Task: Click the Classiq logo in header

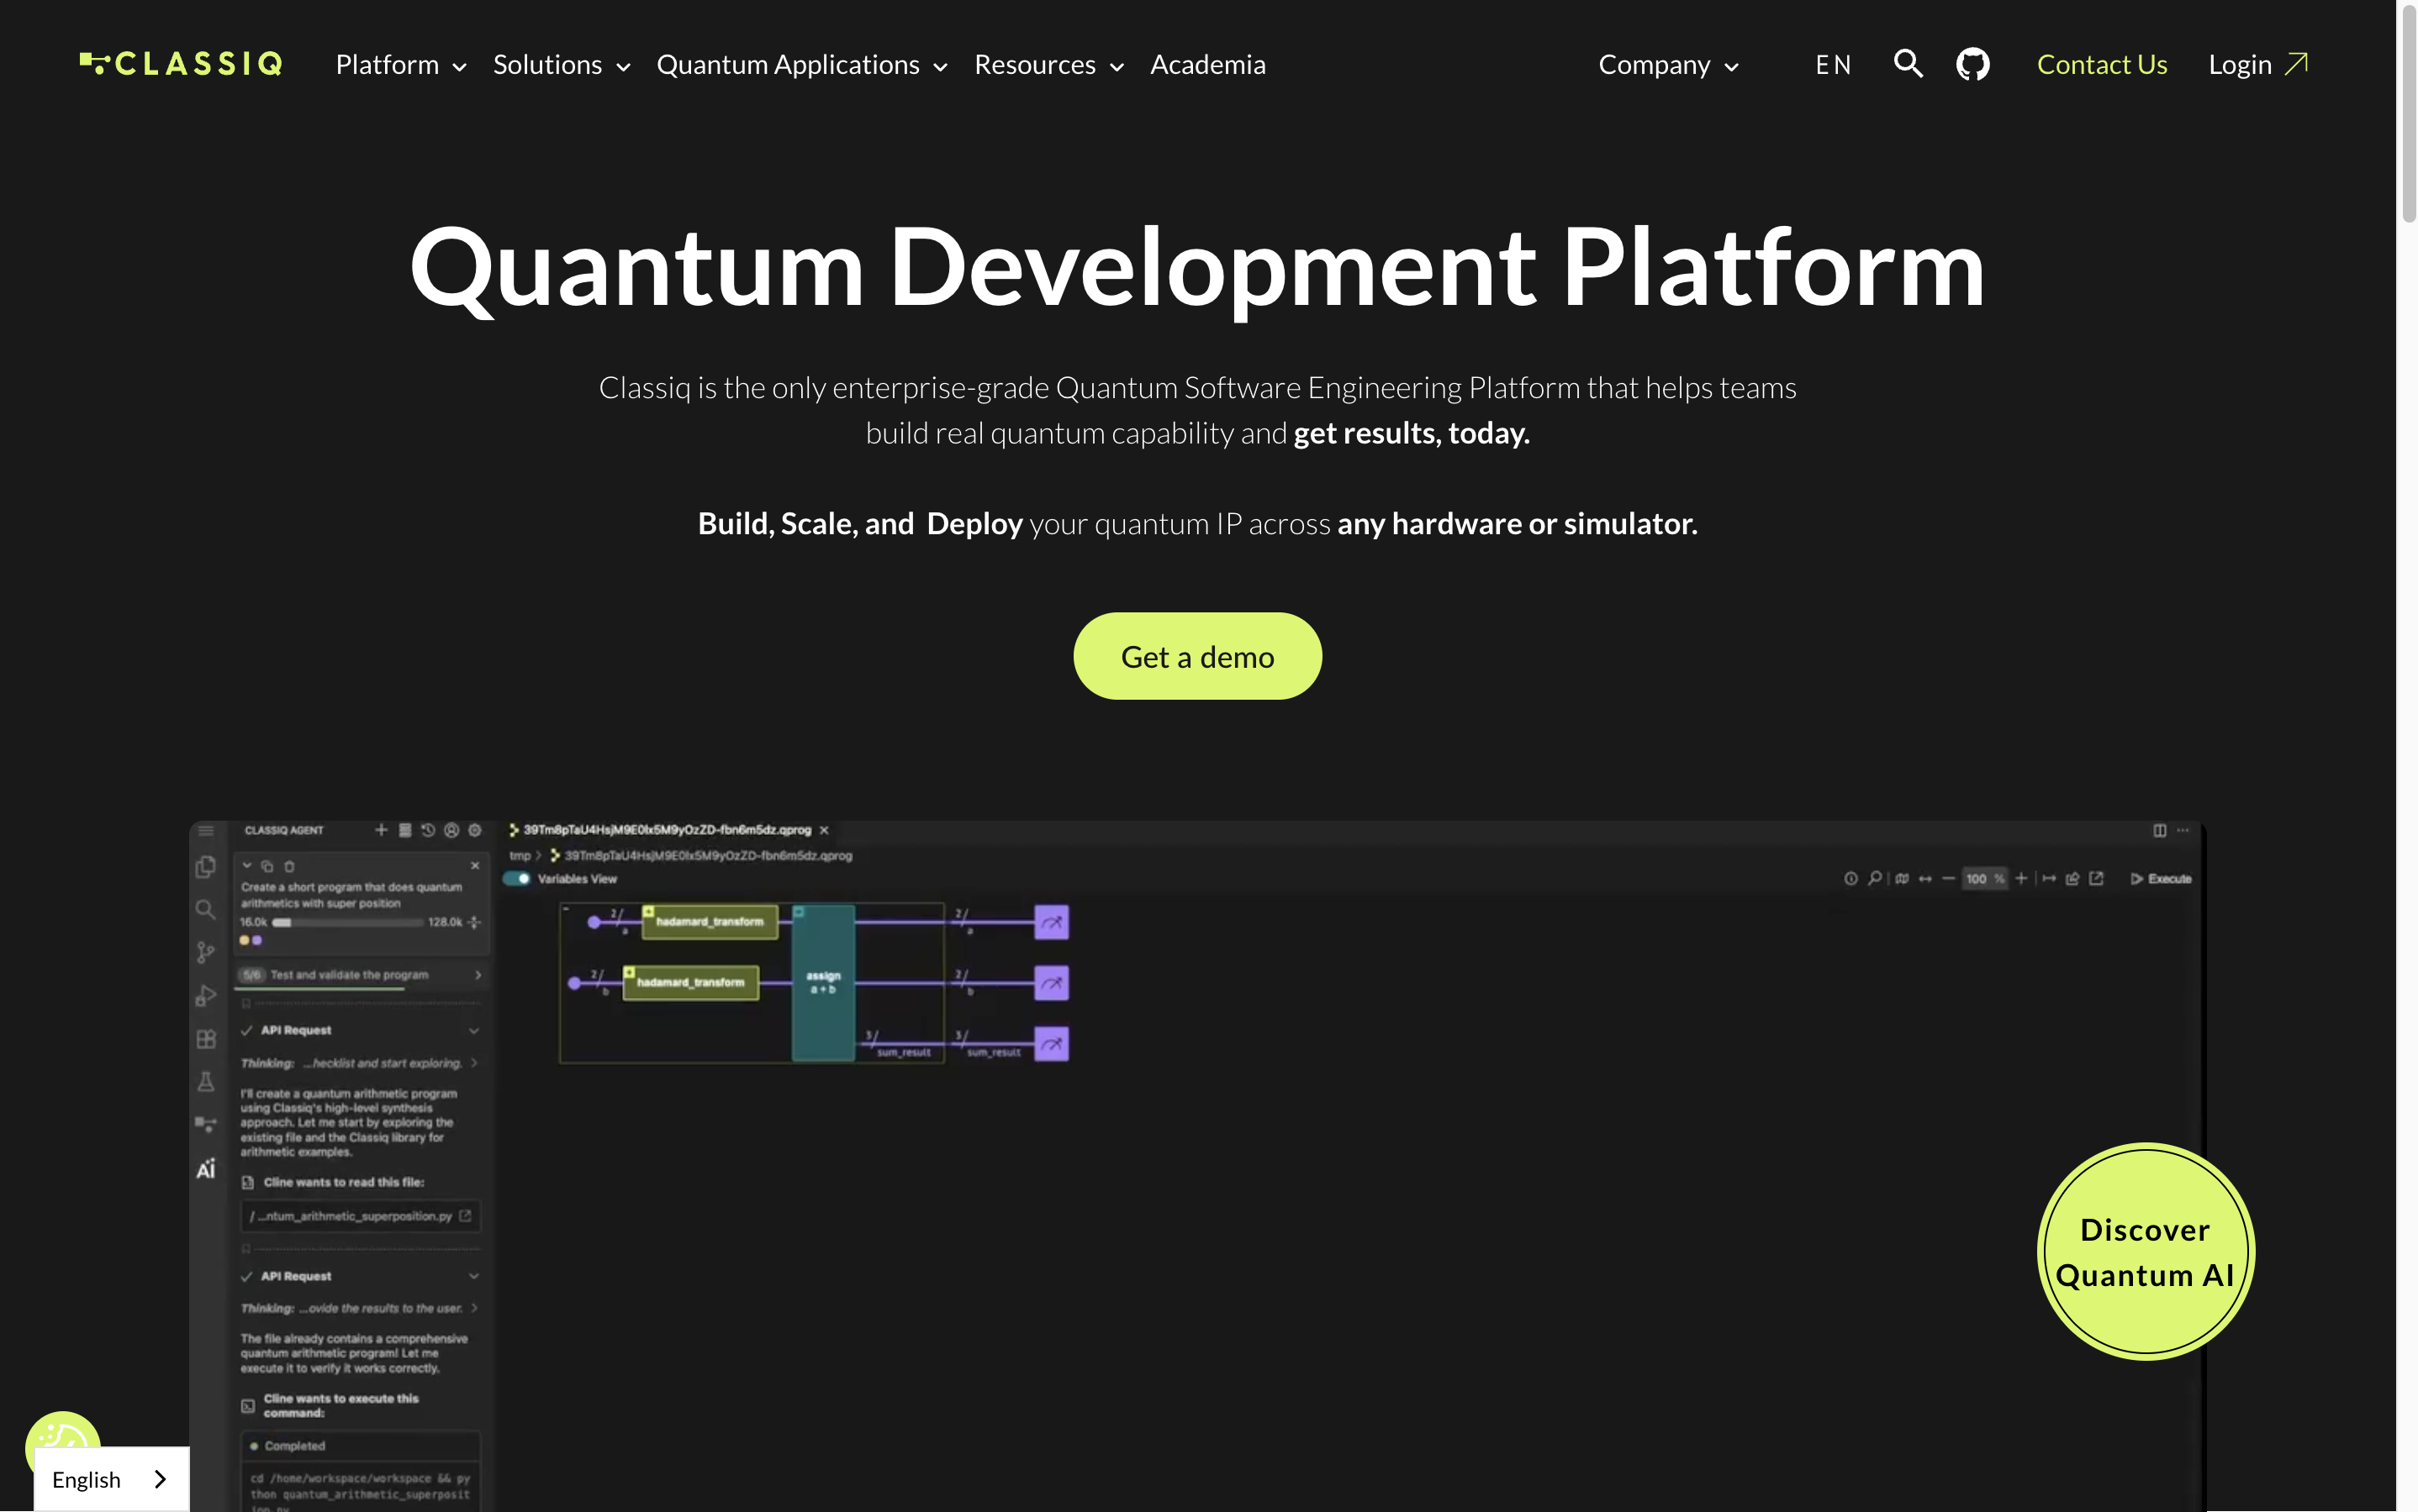Action: tap(181, 64)
